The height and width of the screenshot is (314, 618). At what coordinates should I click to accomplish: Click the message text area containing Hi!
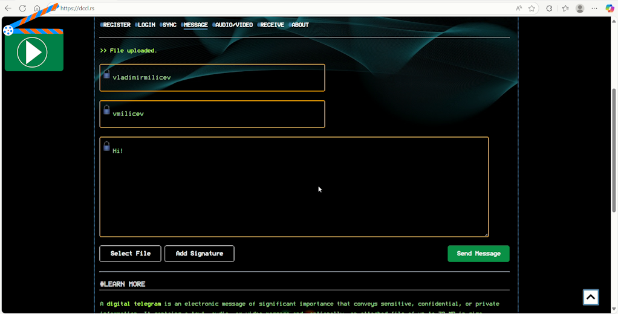294,187
